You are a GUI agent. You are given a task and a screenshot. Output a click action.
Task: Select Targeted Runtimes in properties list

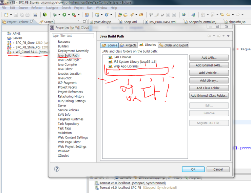[71, 119]
